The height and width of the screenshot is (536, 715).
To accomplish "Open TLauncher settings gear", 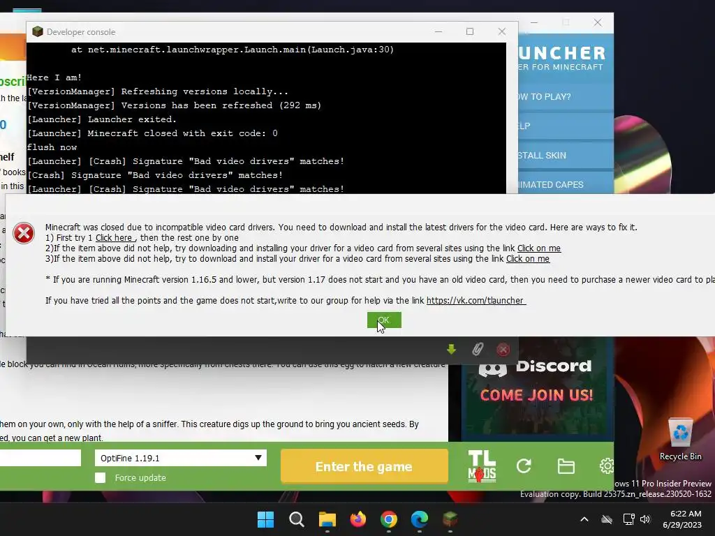I will pos(607,466).
